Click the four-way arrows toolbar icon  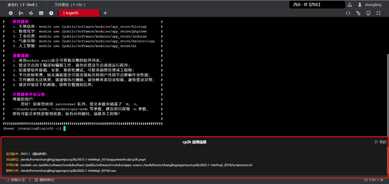(31, 13)
